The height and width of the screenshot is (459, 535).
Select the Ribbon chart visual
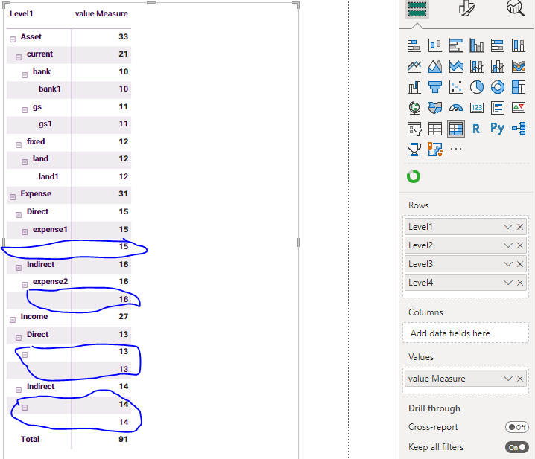coord(519,66)
